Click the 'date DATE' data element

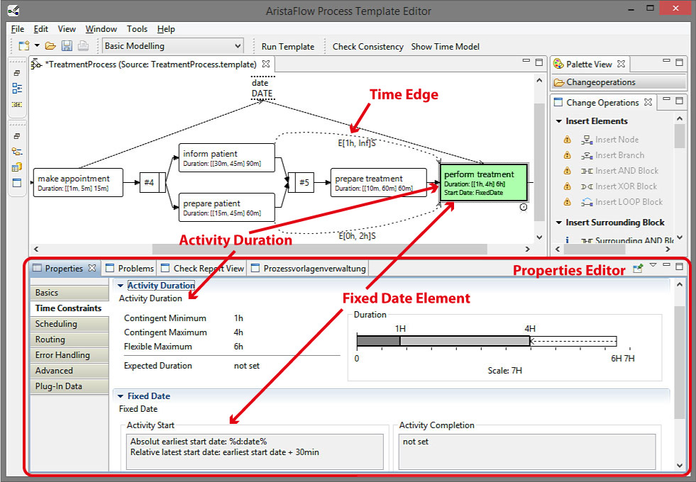[x=263, y=88]
